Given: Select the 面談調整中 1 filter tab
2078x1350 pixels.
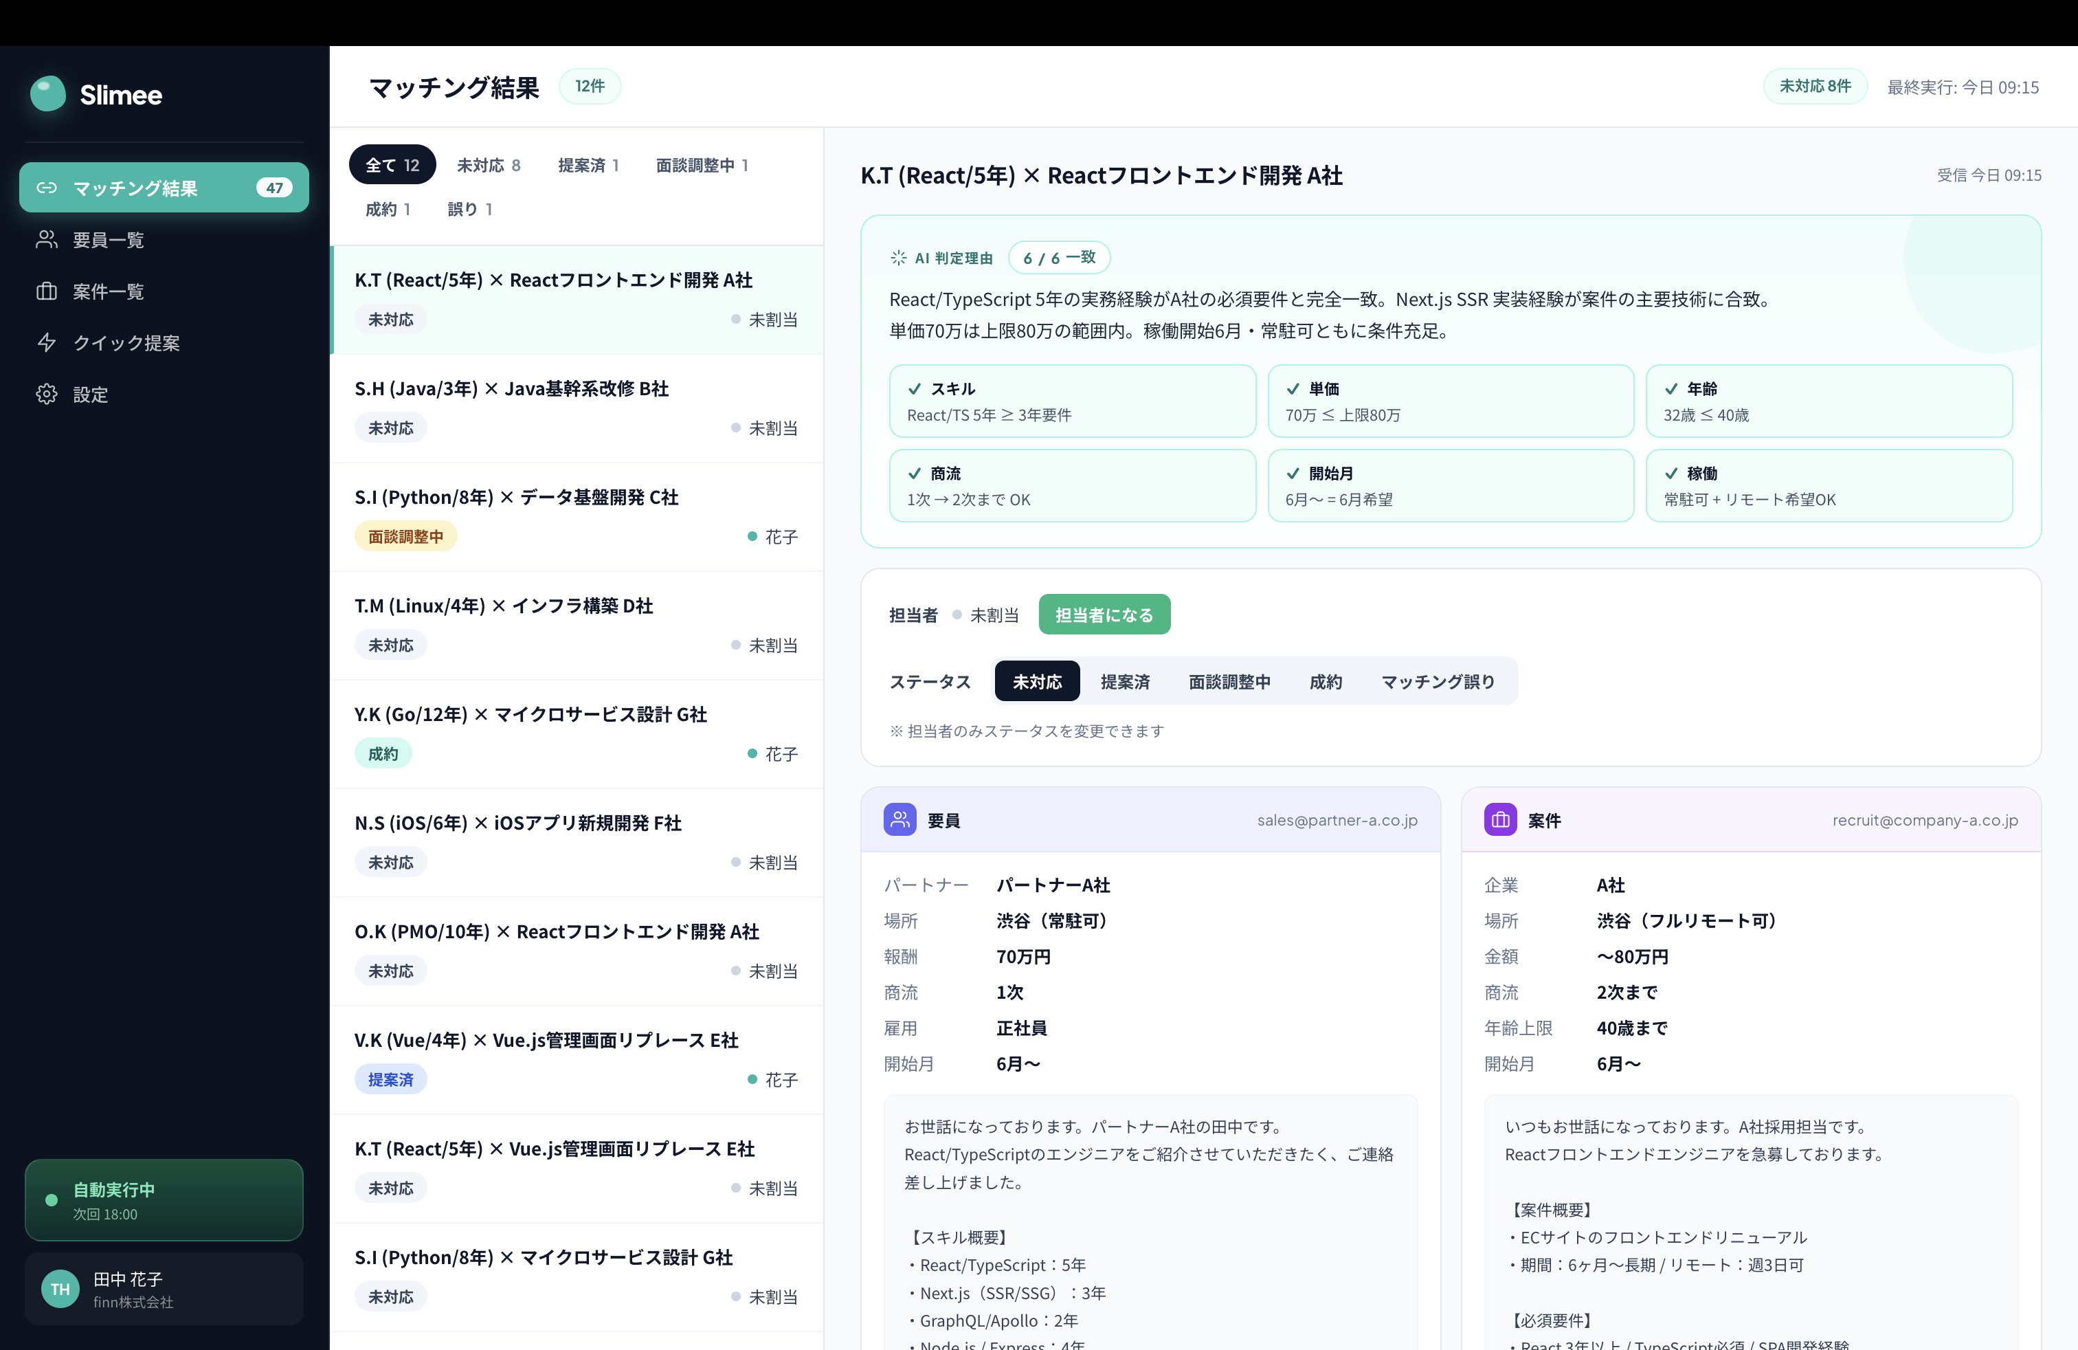Looking at the screenshot, I should click(x=702, y=165).
